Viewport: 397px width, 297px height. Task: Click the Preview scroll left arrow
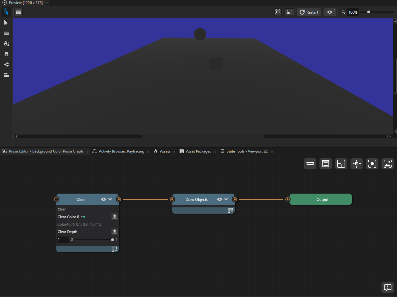coord(16,136)
